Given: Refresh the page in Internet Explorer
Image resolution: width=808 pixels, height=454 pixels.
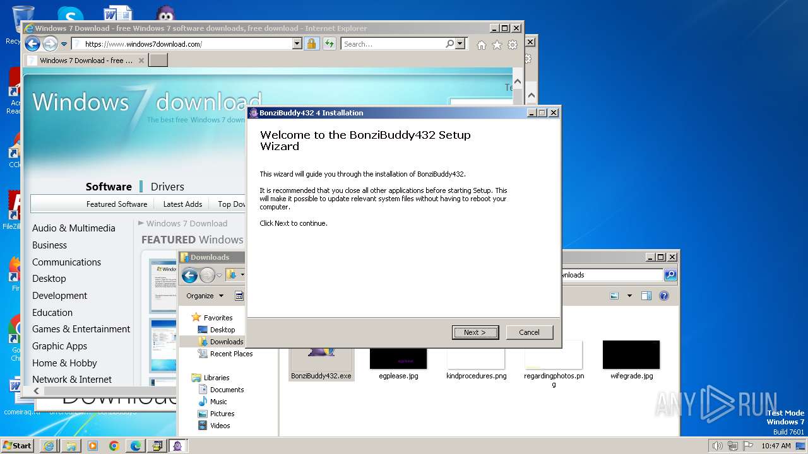Looking at the screenshot, I should [x=329, y=44].
